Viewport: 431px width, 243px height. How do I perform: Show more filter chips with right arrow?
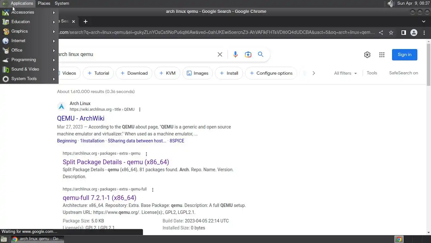tap(314, 73)
